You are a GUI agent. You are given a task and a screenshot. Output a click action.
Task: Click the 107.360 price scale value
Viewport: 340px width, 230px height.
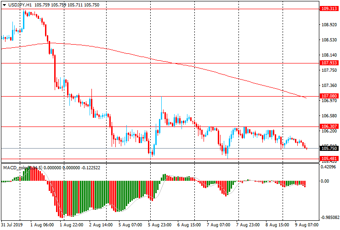coord(329,86)
